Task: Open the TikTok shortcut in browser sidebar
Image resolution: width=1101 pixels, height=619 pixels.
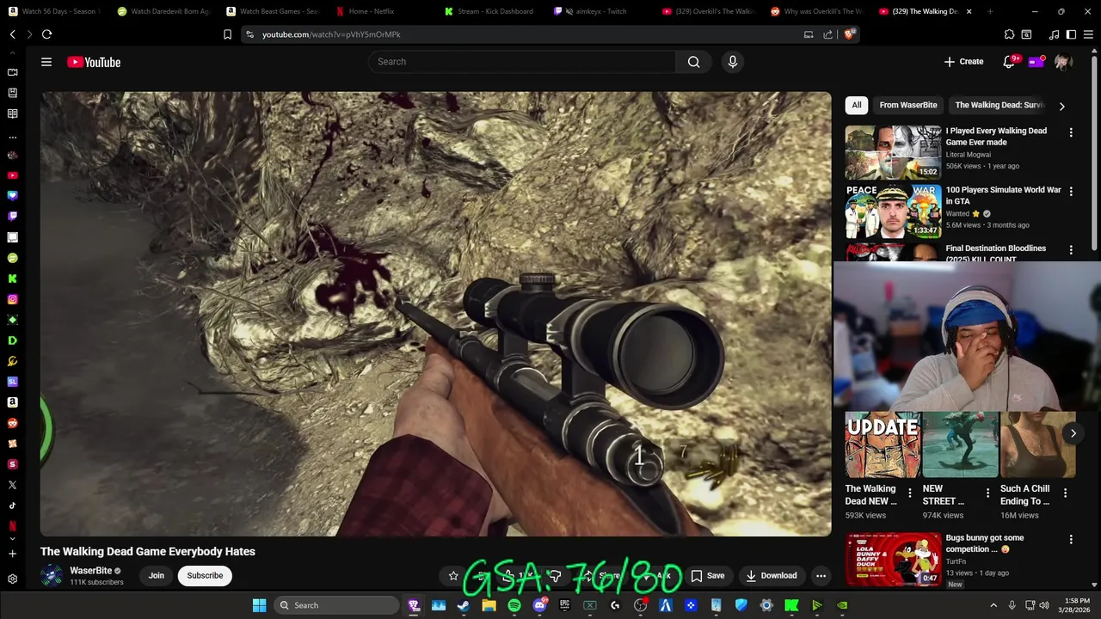Action: [12, 506]
